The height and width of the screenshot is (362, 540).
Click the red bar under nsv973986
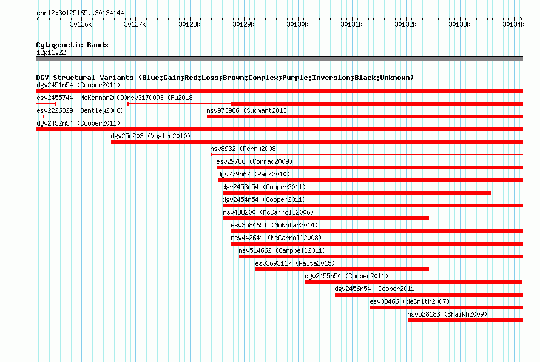(365, 116)
